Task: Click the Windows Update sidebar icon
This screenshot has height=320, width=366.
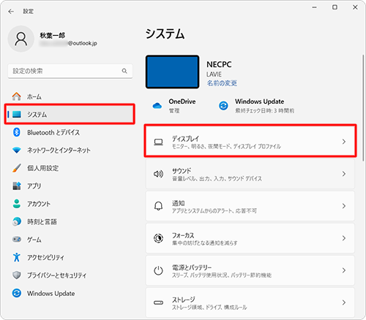Action: [17, 293]
